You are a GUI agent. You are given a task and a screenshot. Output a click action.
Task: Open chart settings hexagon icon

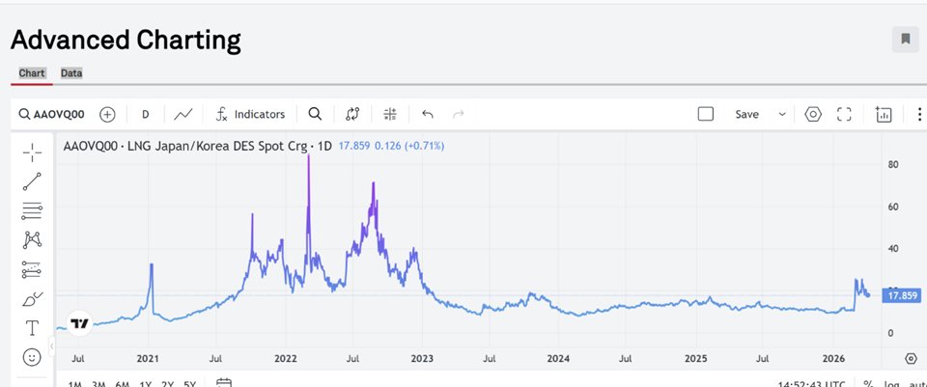click(x=813, y=114)
